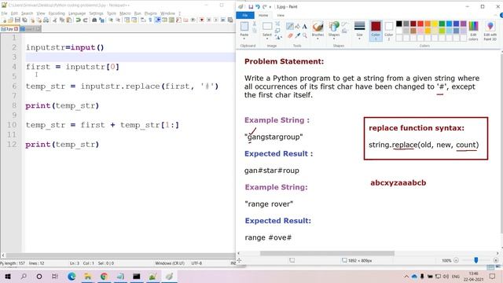Pick the green color swatch in top row
The width and height of the screenshot is (503, 283).
tap(442, 24)
